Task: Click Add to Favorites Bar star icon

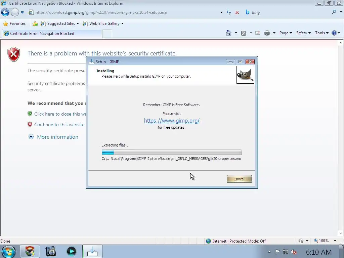Action: tap(35, 24)
